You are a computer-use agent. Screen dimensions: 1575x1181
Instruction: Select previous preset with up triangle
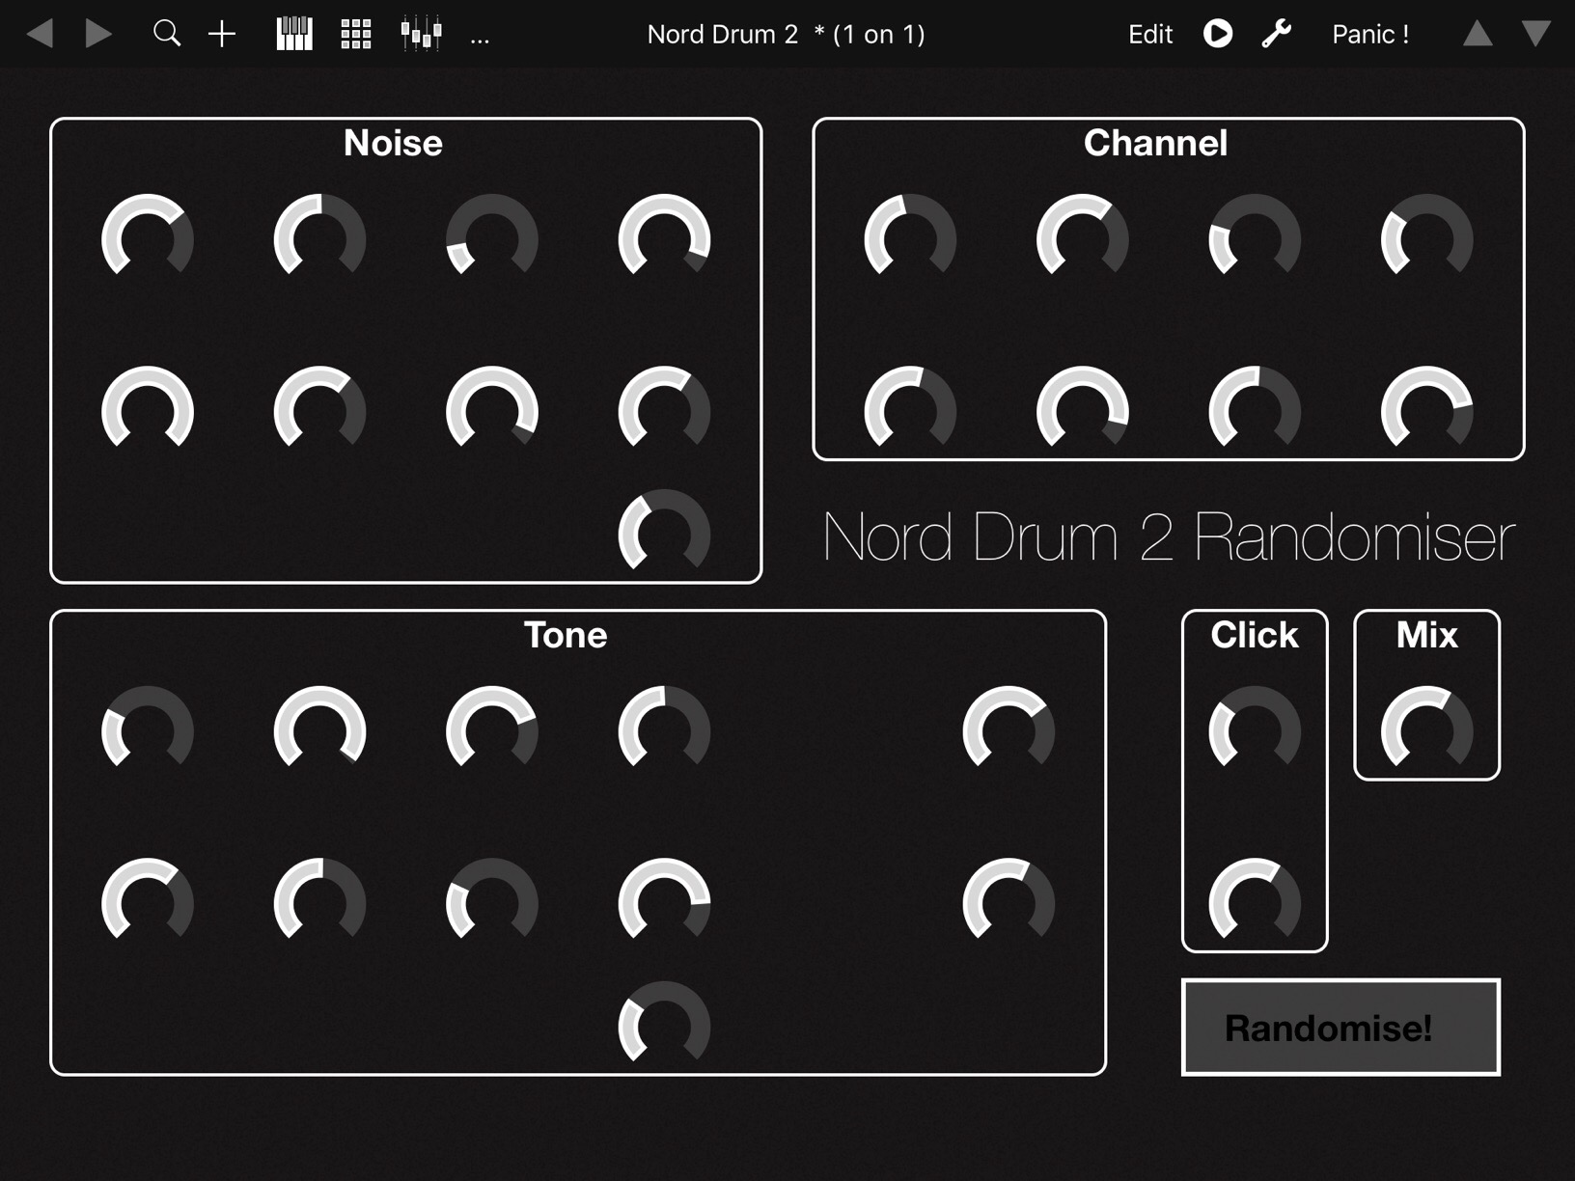[x=1478, y=34]
